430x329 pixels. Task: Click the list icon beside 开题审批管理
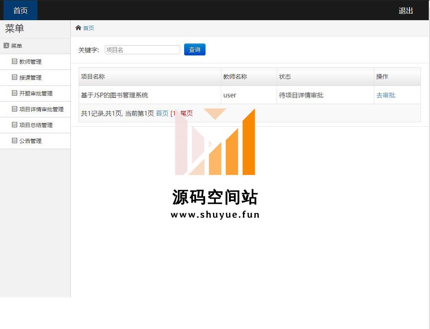pyautogui.click(x=15, y=93)
